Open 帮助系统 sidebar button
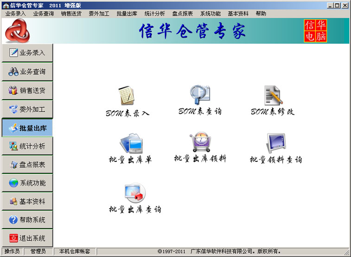This screenshot has height=257, width=351. (27, 219)
